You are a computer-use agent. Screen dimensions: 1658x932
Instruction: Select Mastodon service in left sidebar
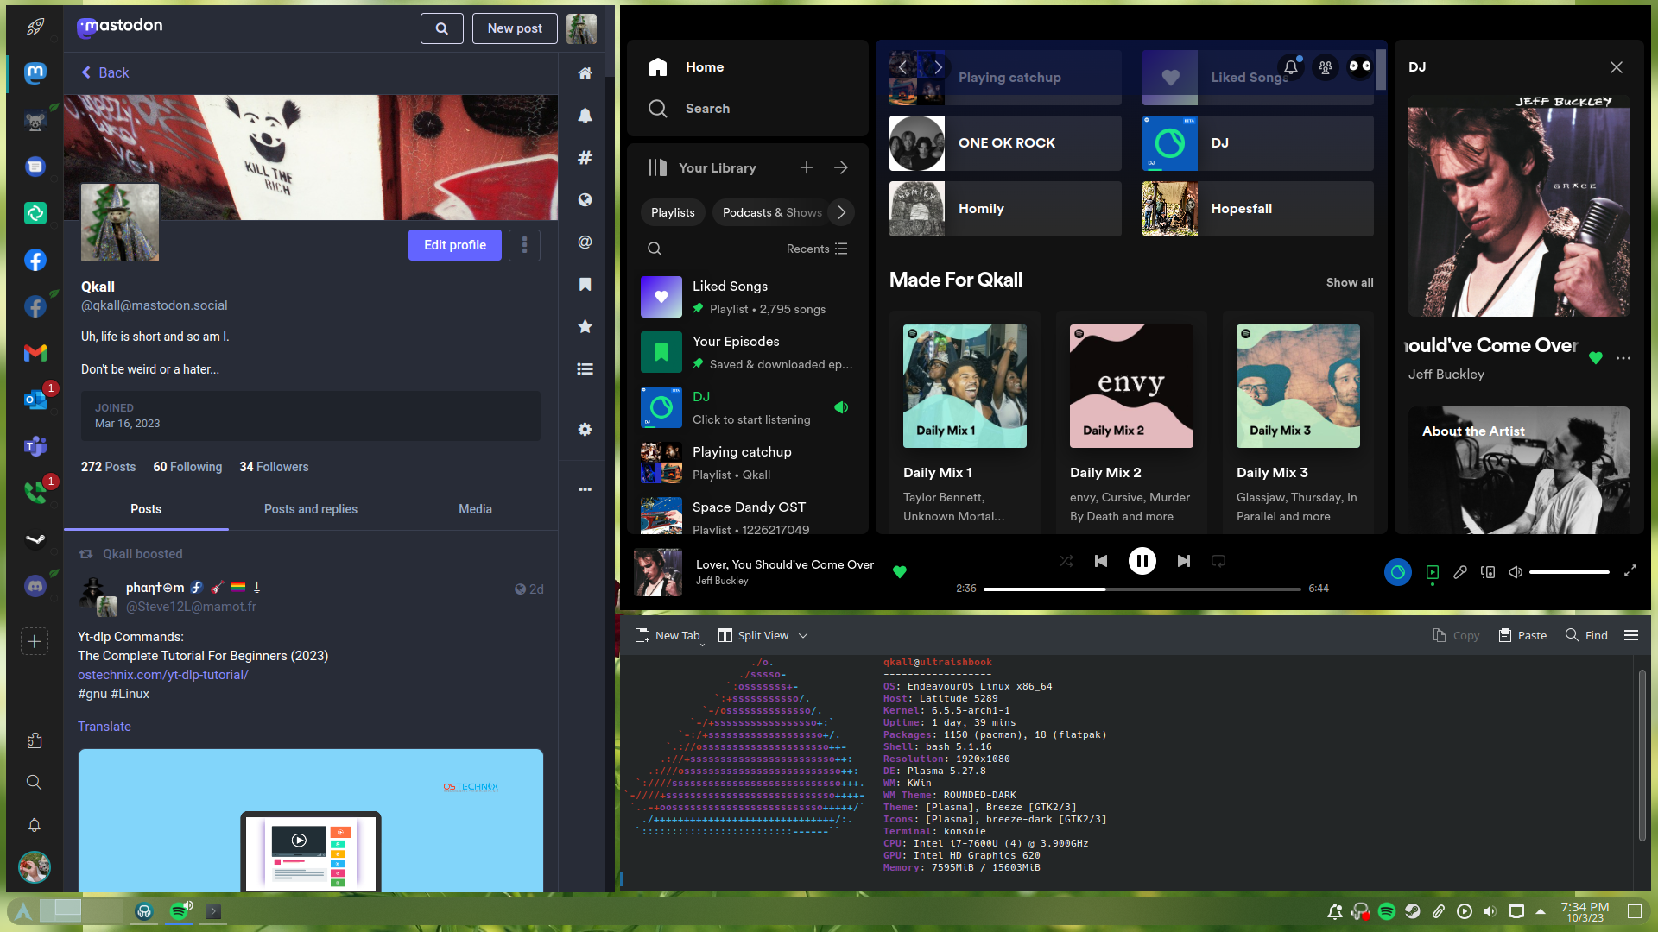[35, 73]
